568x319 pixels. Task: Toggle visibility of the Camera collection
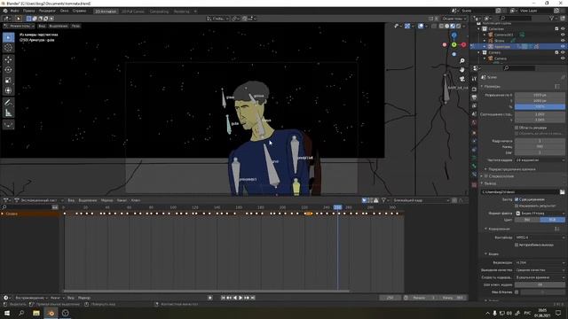(563, 52)
